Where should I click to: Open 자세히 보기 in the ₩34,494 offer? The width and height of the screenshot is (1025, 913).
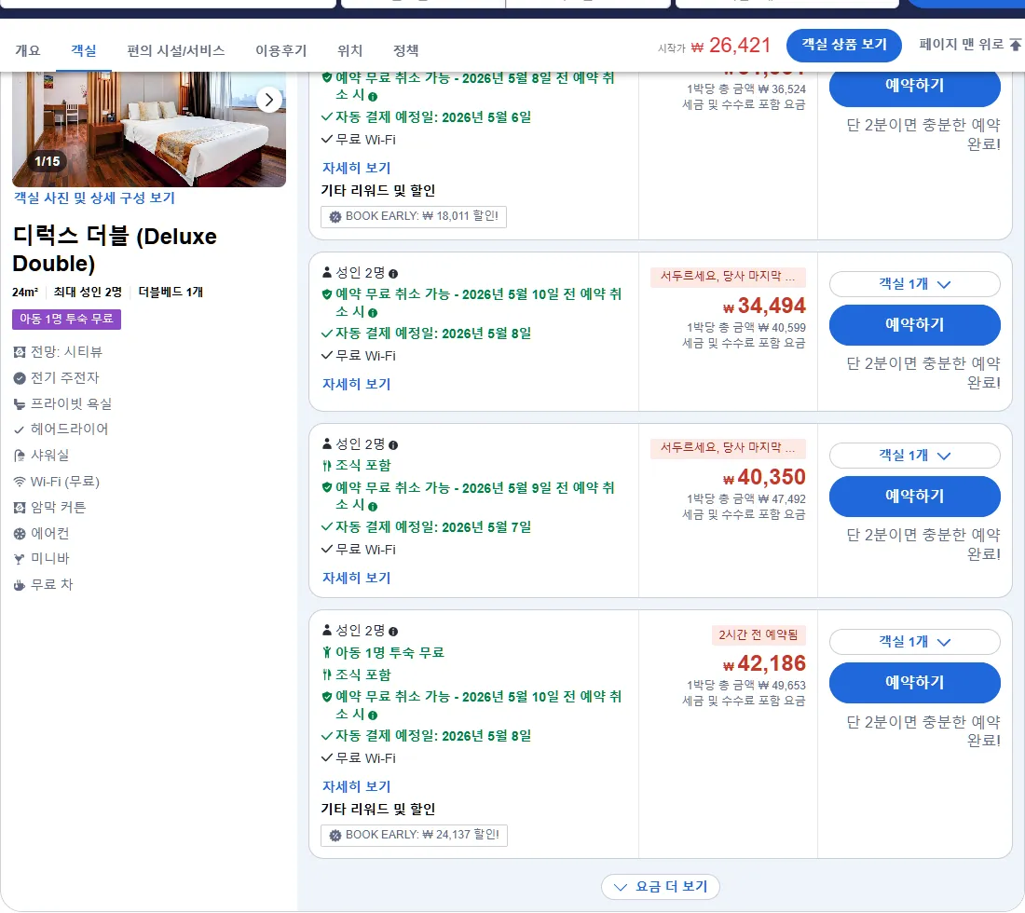click(x=356, y=384)
